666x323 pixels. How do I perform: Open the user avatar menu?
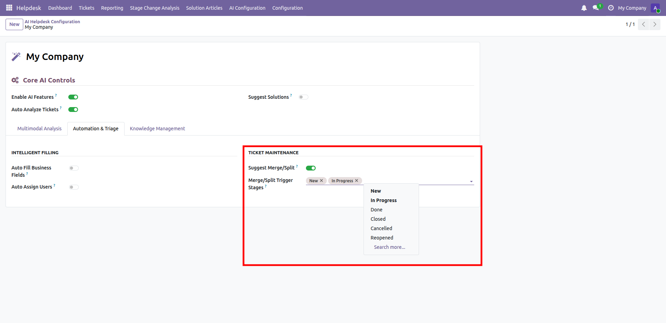(655, 8)
